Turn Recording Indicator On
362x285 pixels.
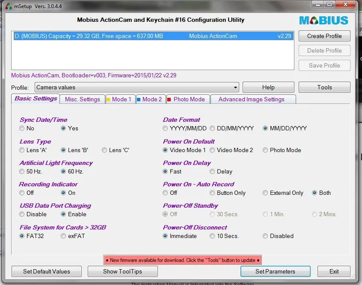[68, 193]
